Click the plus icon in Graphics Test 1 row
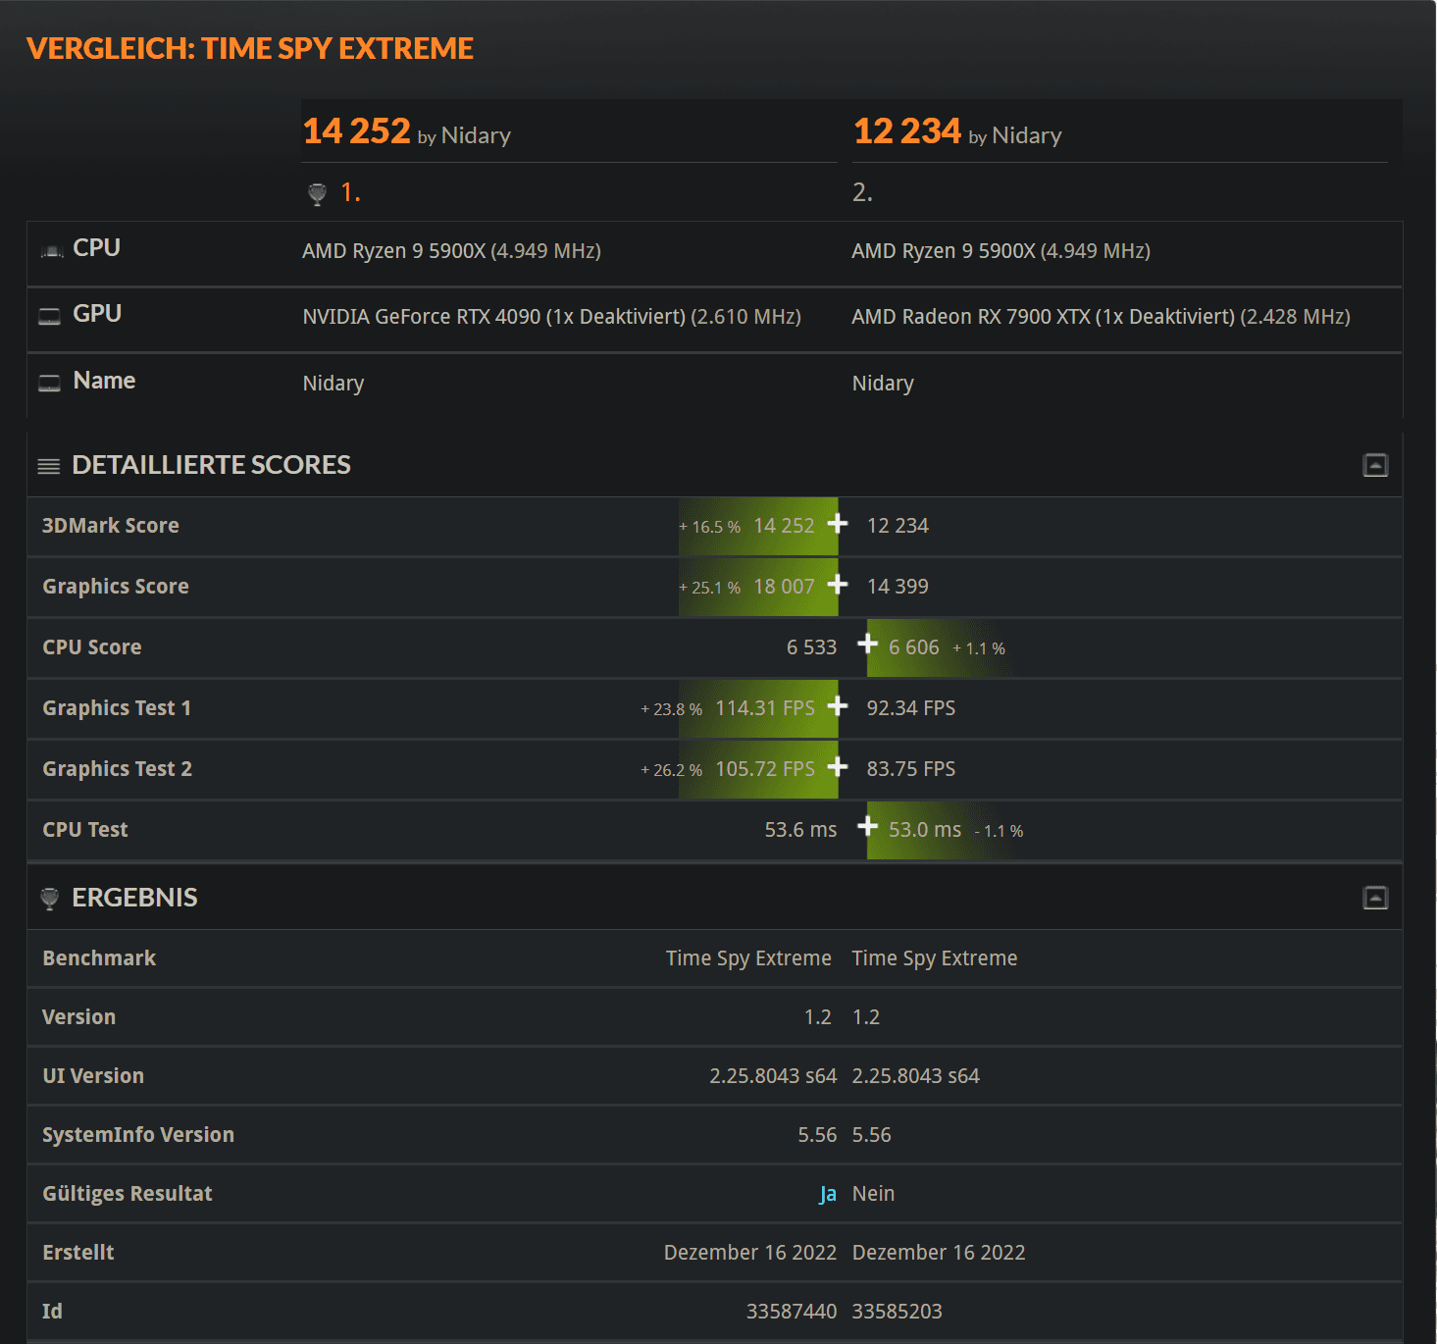 [838, 705]
